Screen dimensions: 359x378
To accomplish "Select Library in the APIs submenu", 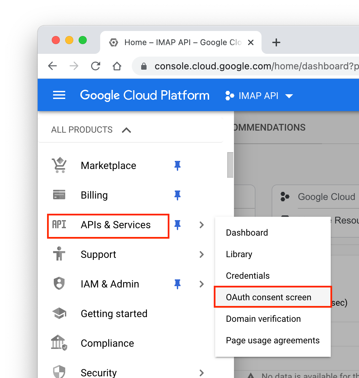I will click(x=273, y=254).
